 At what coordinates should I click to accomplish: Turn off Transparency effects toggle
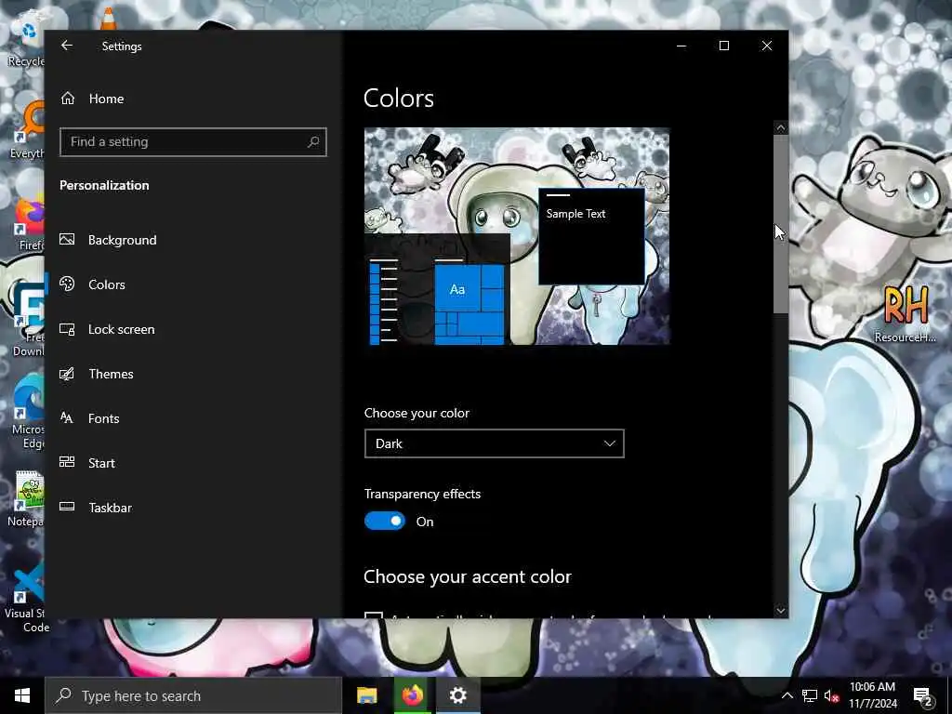point(384,521)
